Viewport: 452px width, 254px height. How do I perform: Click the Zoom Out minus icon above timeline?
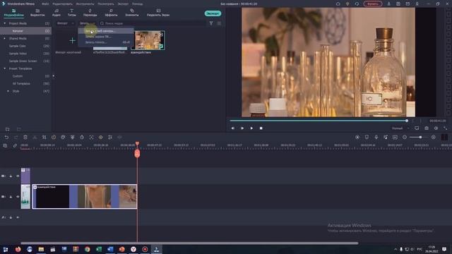(x=405, y=138)
